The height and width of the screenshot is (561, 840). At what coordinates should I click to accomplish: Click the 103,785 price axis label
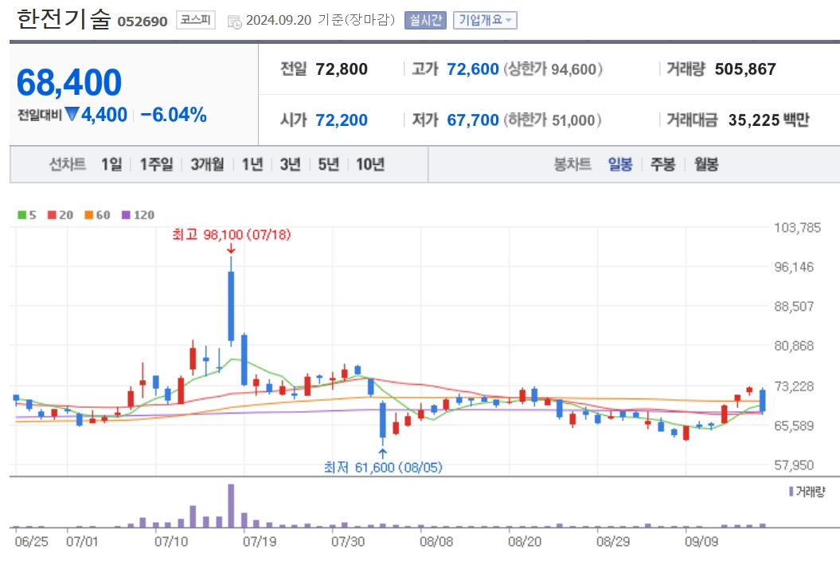click(x=798, y=228)
